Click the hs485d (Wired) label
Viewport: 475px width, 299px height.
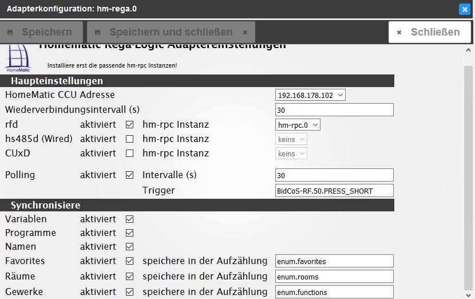coord(39,139)
